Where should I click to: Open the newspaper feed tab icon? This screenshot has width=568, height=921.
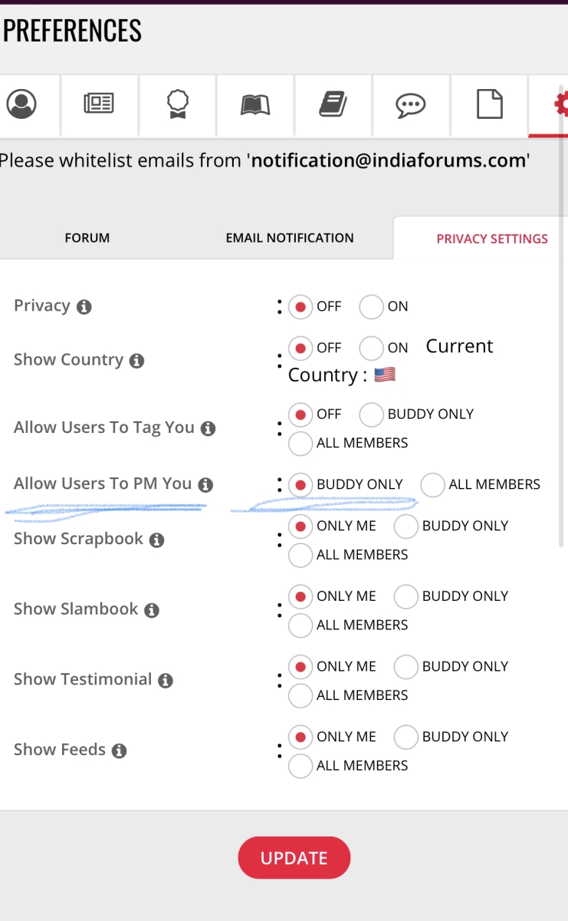(x=99, y=104)
